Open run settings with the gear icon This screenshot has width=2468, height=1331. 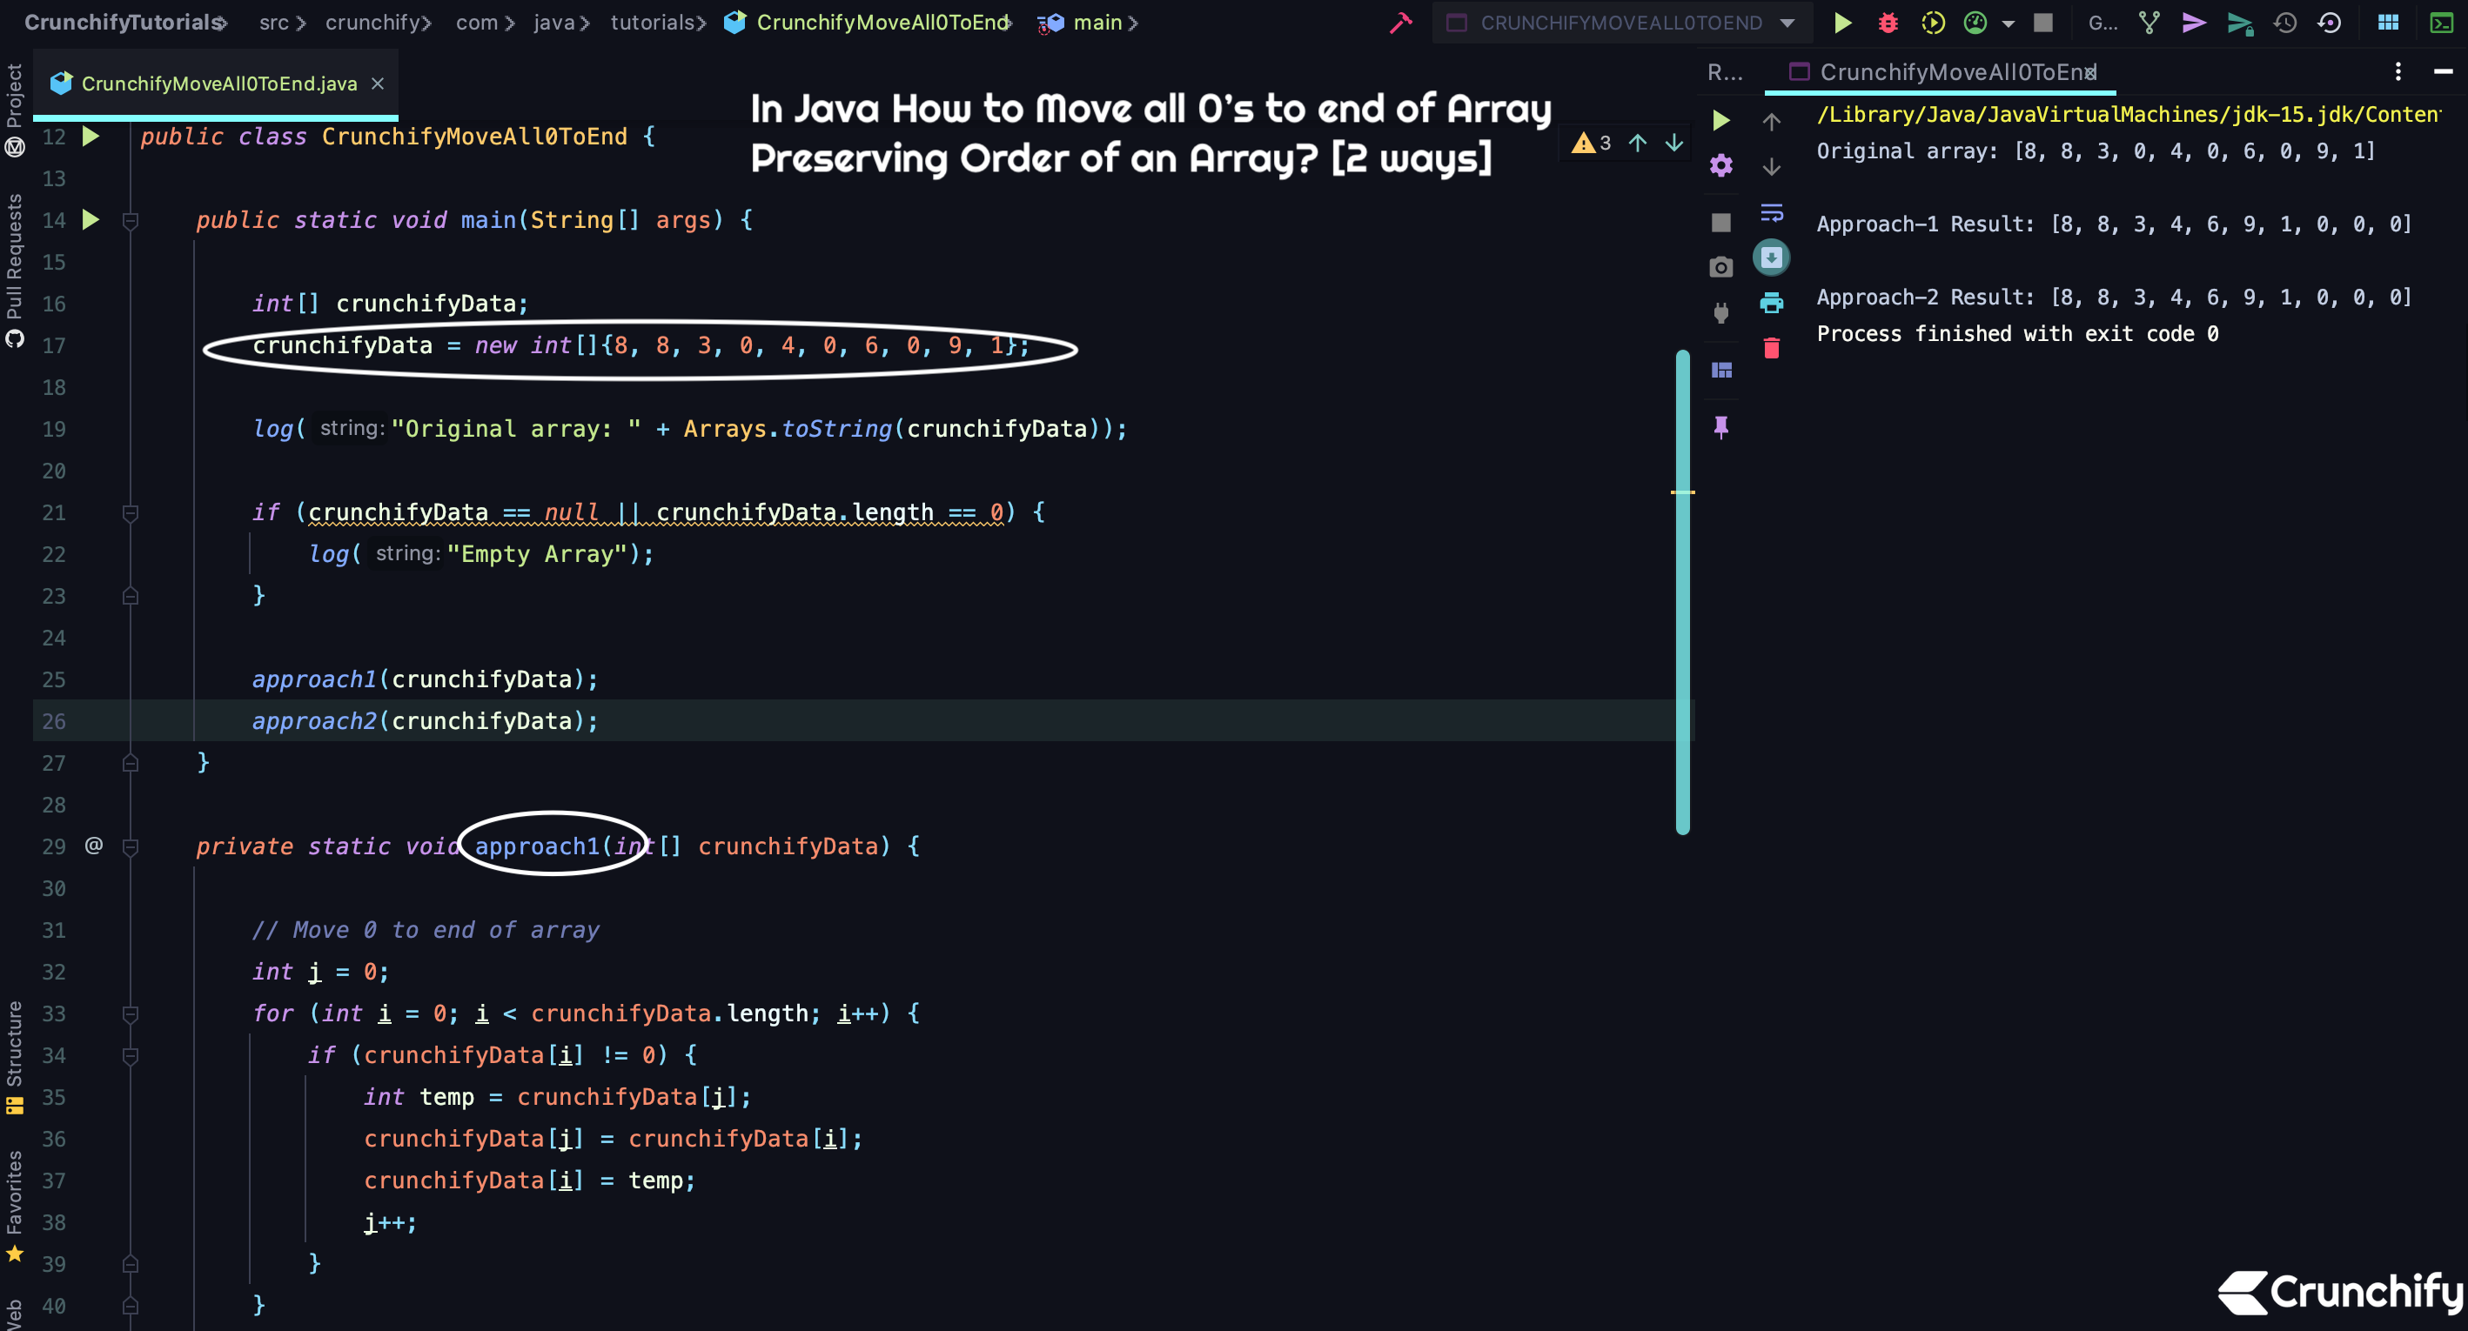coord(1720,164)
